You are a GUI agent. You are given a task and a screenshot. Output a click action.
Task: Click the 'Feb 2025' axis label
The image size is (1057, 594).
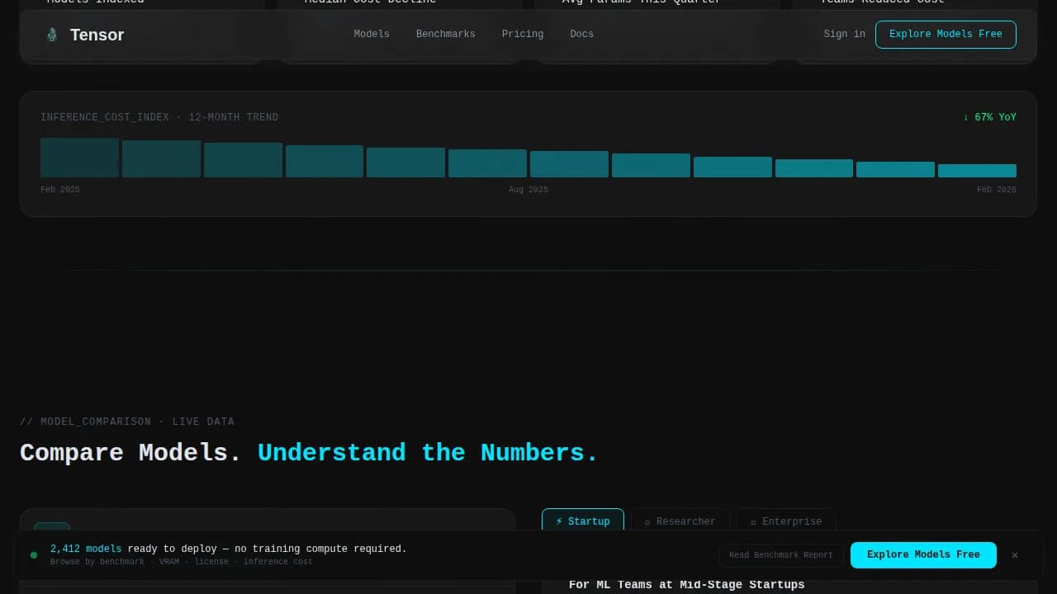(x=60, y=190)
